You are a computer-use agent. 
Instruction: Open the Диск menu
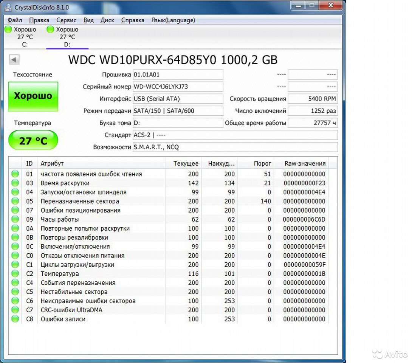point(107,20)
